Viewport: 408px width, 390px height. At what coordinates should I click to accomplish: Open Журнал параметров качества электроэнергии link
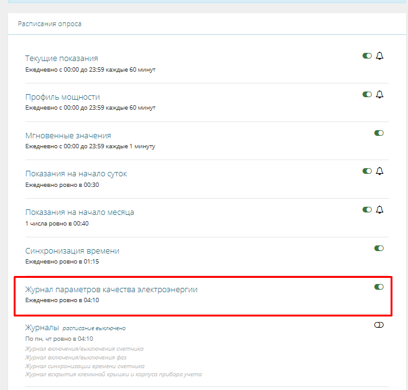pyautogui.click(x=111, y=289)
